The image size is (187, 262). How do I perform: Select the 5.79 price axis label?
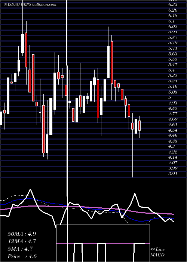173,43
